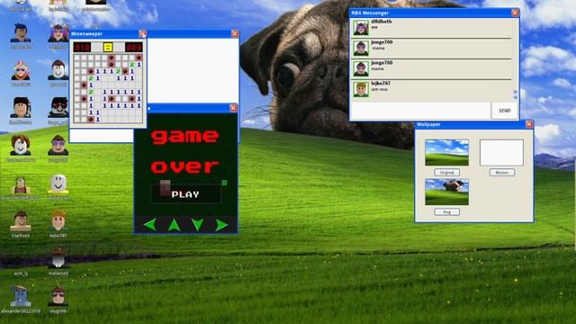Close the blank untitled white window
The height and width of the screenshot is (324, 576).
(x=235, y=34)
